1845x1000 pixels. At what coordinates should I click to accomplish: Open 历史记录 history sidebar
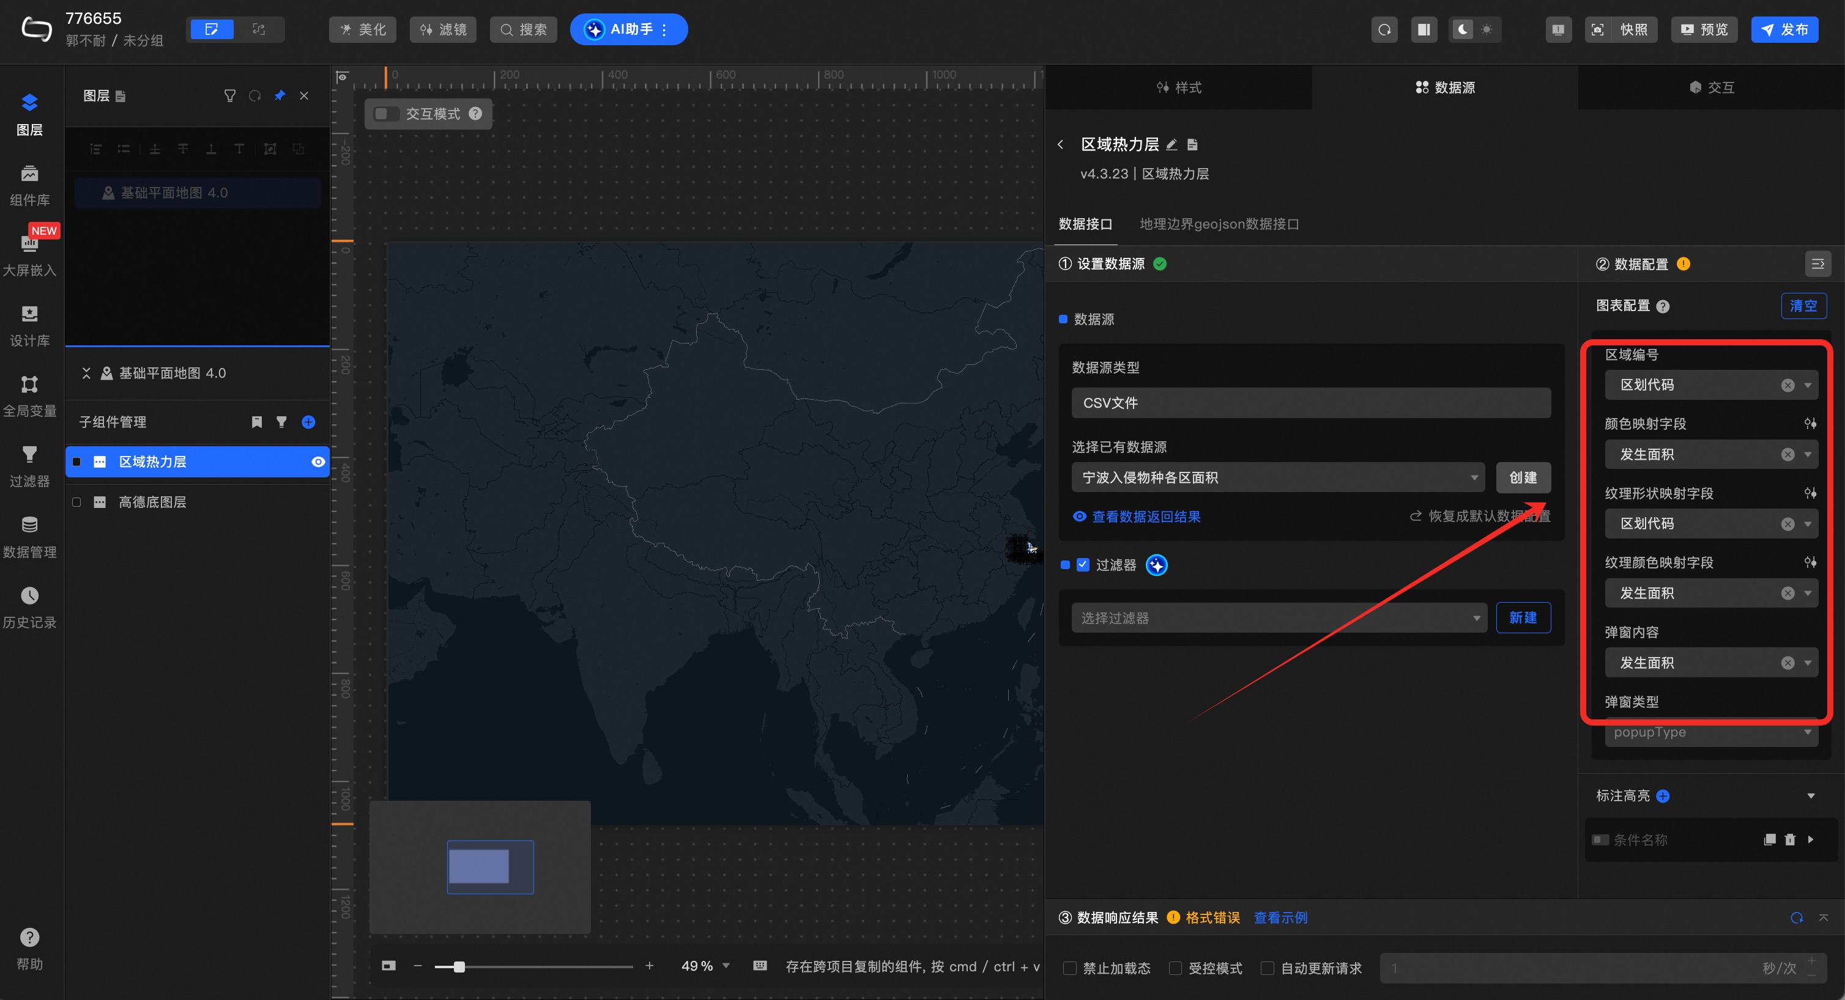pyautogui.click(x=29, y=607)
